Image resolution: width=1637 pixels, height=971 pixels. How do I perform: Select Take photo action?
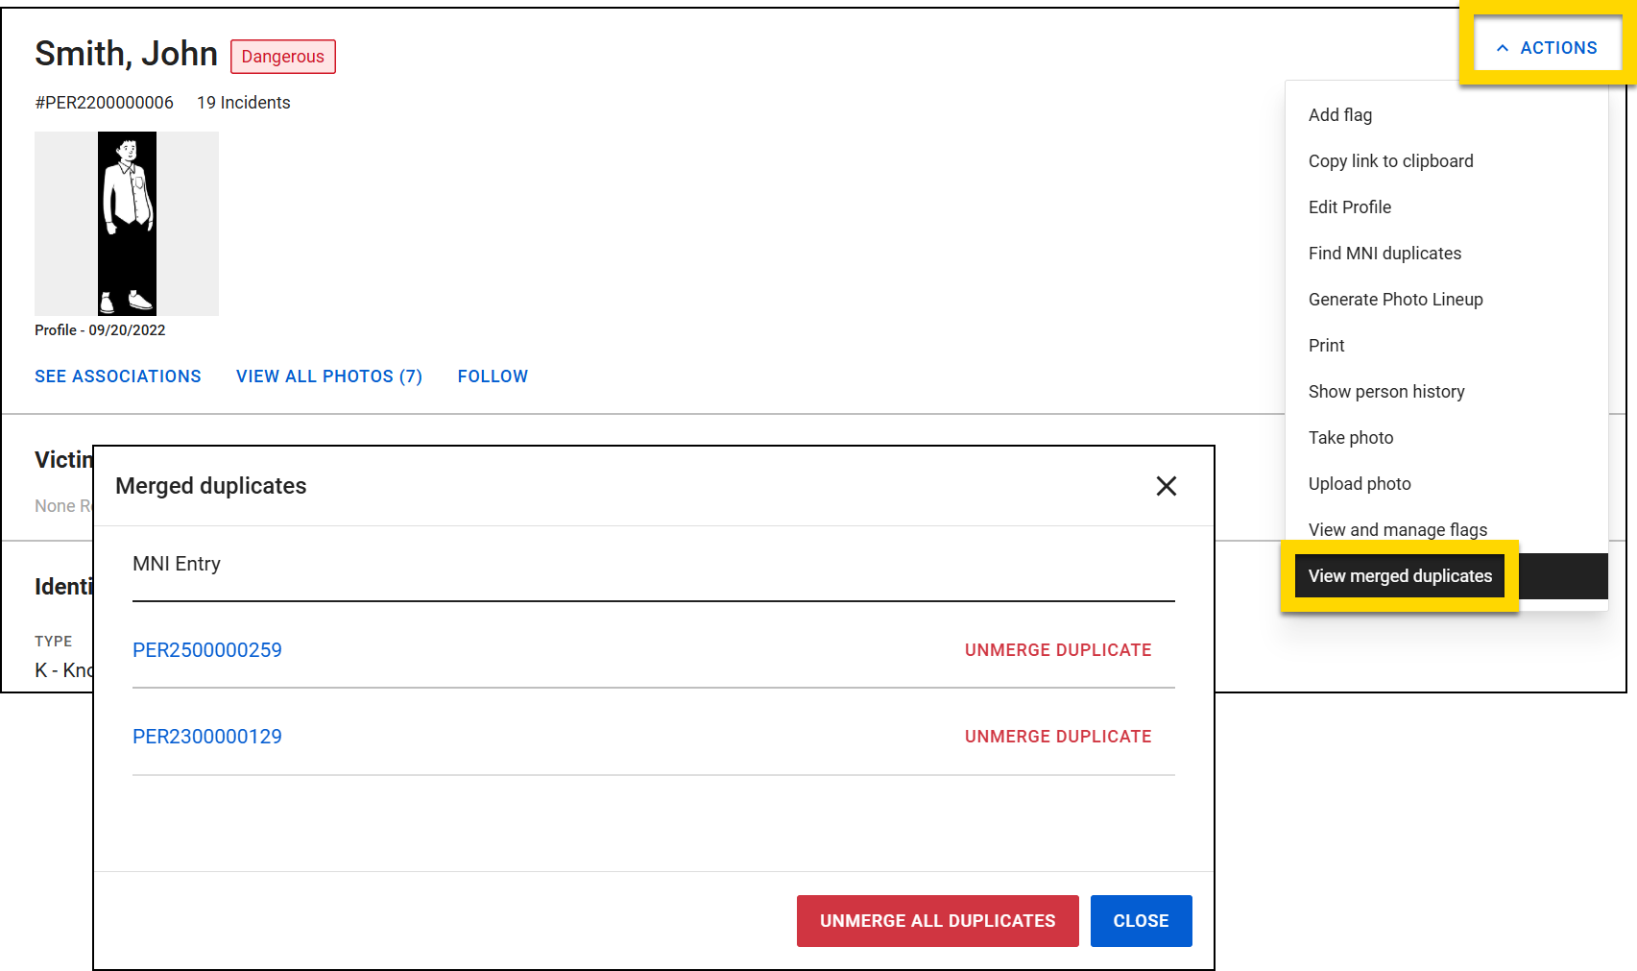1350,437
